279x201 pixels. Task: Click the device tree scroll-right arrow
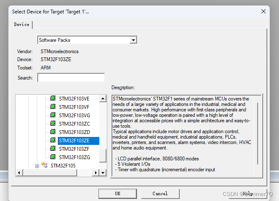point(96,173)
